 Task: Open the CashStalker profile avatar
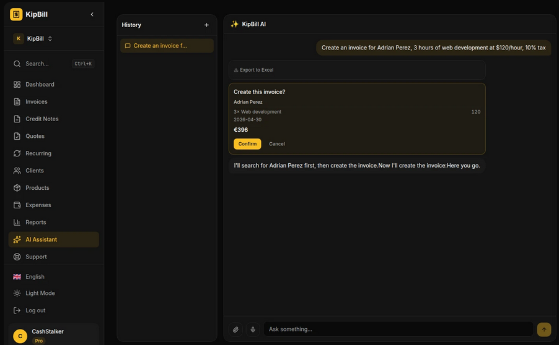click(x=20, y=336)
